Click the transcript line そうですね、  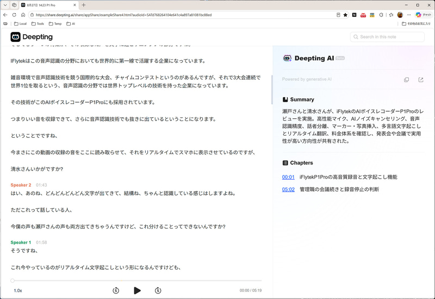pyautogui.click(x=24, y=251)
